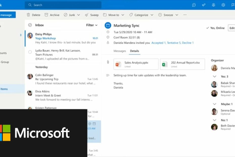
Task: Open the Categorize dropdown arrow
Action: (152, 15)
